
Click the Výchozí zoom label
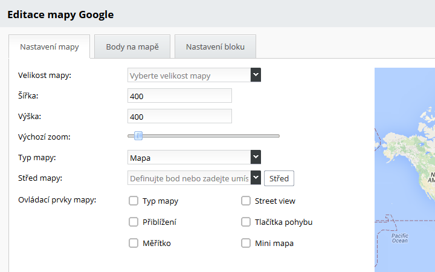click(x=44, y=137)
